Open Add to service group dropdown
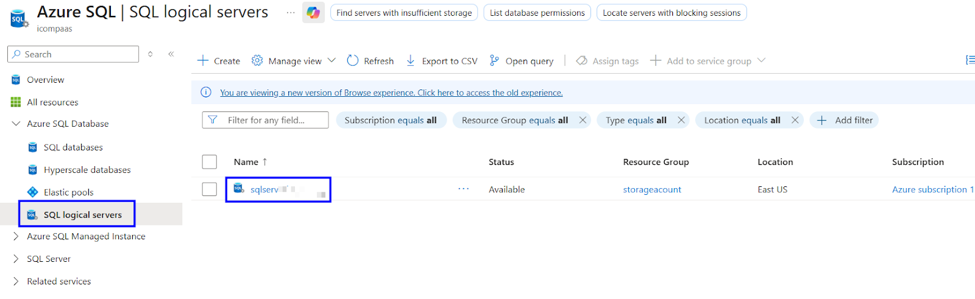975x299 pixels. [707, 61]
